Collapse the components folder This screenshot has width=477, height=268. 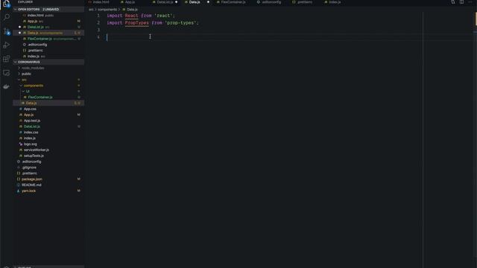point(21,86)
